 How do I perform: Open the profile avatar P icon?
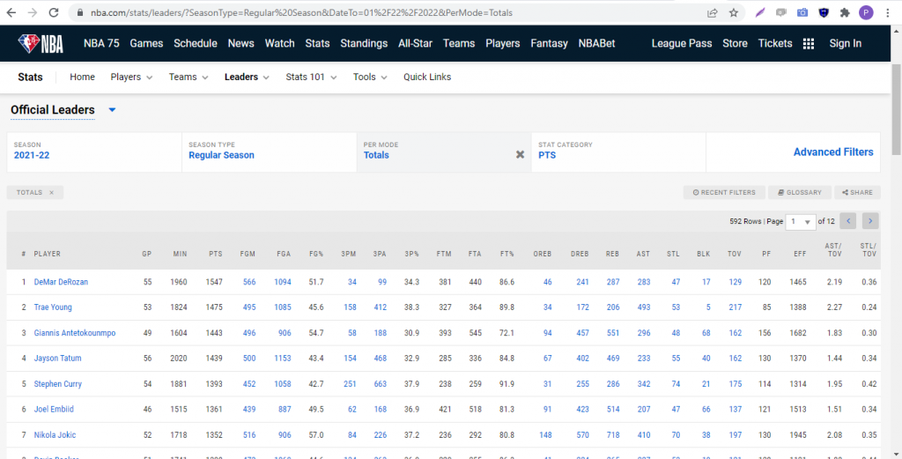(x=866, y=12)
